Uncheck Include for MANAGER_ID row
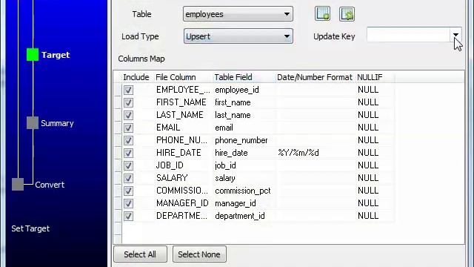Viewport: 474px width, 267px height. (128, 203)
